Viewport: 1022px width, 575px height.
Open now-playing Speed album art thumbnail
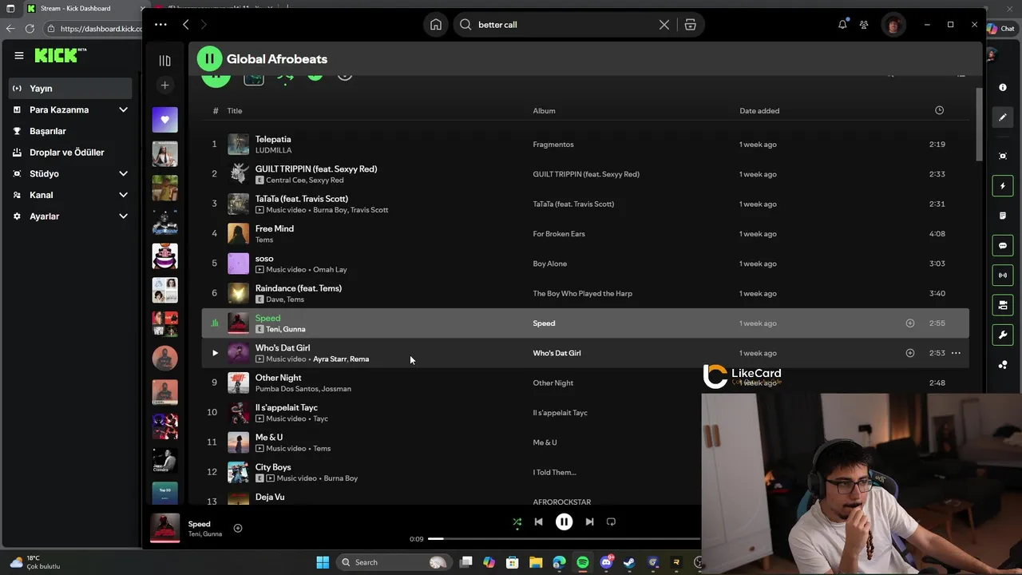pos(165,528)
